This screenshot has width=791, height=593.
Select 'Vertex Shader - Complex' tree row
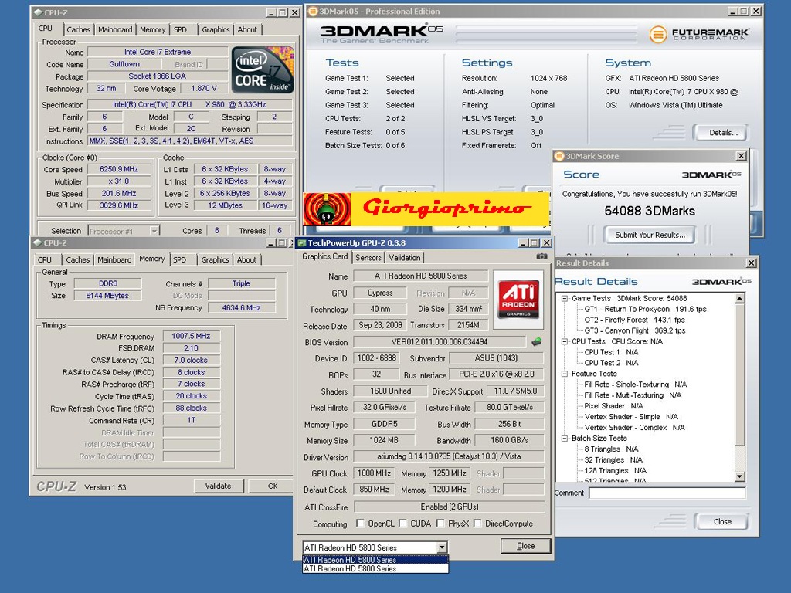tap(635, 428)
